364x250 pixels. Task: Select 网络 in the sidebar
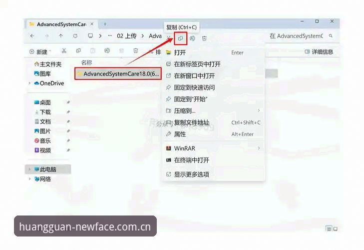[42, 179]
